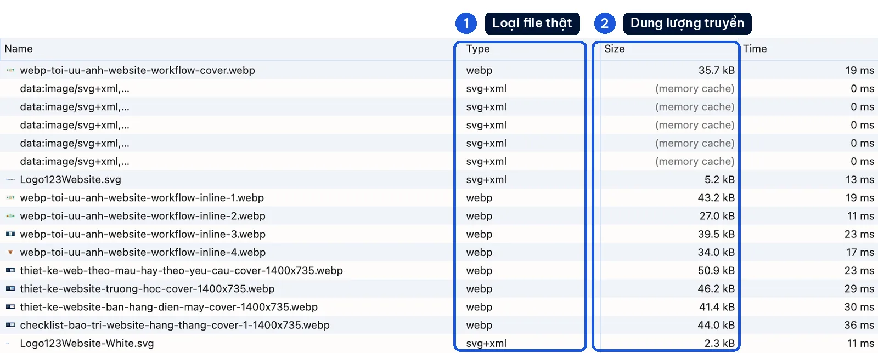The width and height of the screenshot is (878, 353).
Task: Click the svg+xml type cell of Logo123Website-White.svg row
Action: click(x=486, y=343)
